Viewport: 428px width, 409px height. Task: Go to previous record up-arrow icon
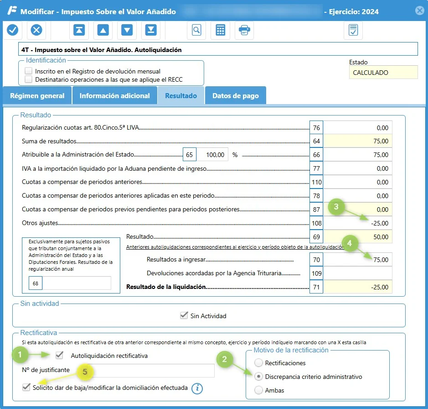pos(103,30)
